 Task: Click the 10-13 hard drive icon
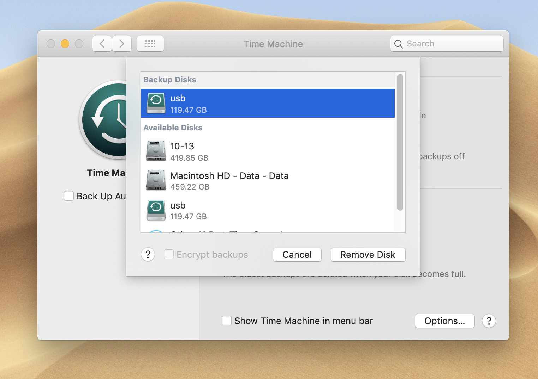(x=156, y=151)
